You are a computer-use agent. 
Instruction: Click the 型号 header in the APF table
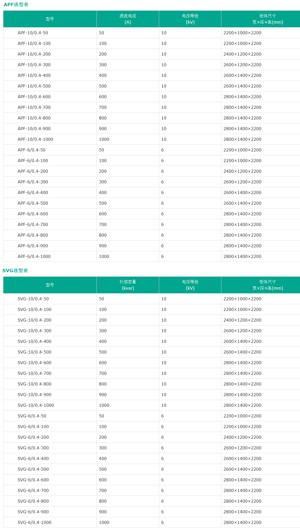tap(50, 19)
